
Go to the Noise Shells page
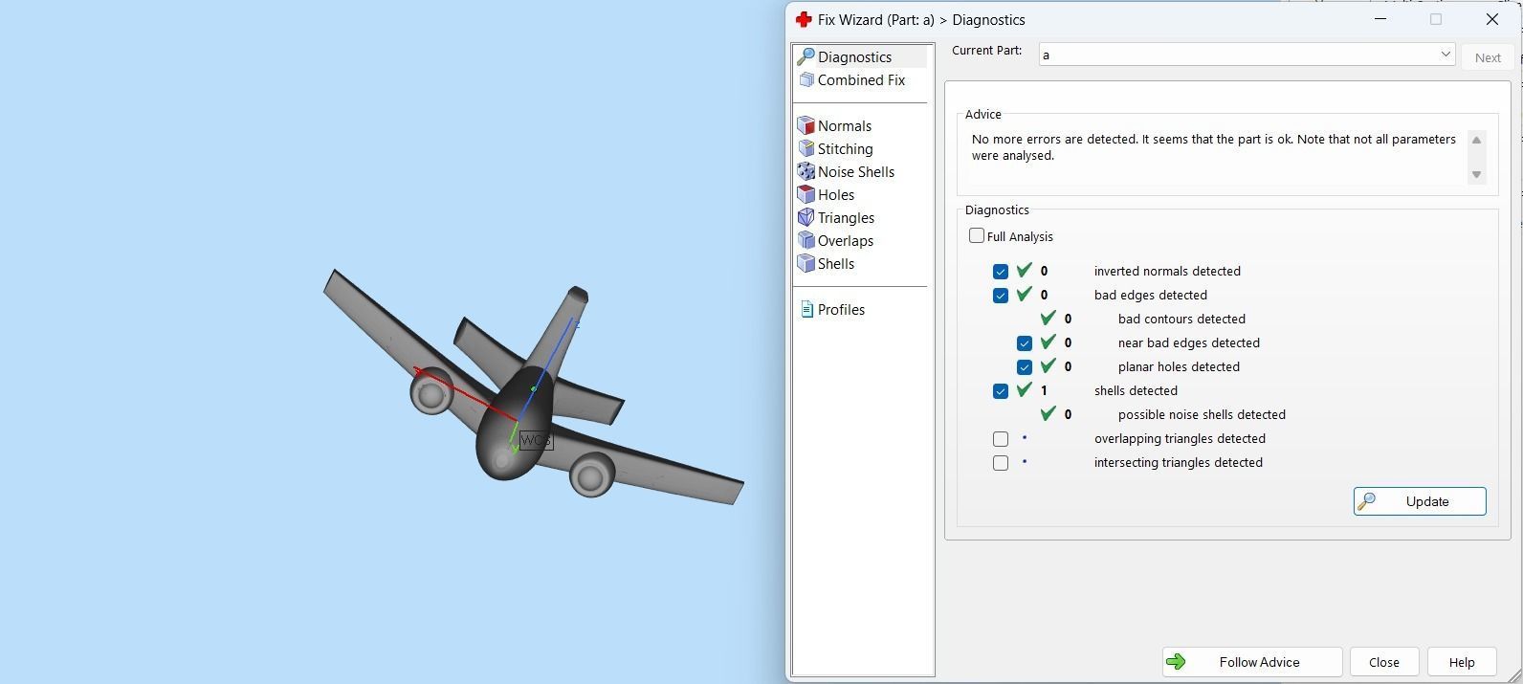coord(856,172)
